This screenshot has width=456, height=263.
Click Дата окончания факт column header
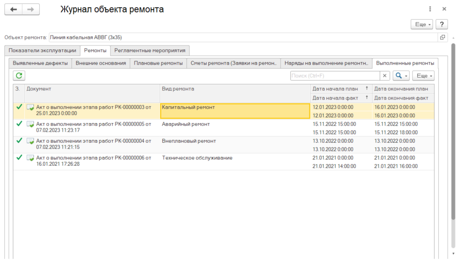coord(403,98)
